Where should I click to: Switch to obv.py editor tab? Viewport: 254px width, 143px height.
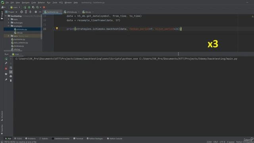click(x=88, y=12)
